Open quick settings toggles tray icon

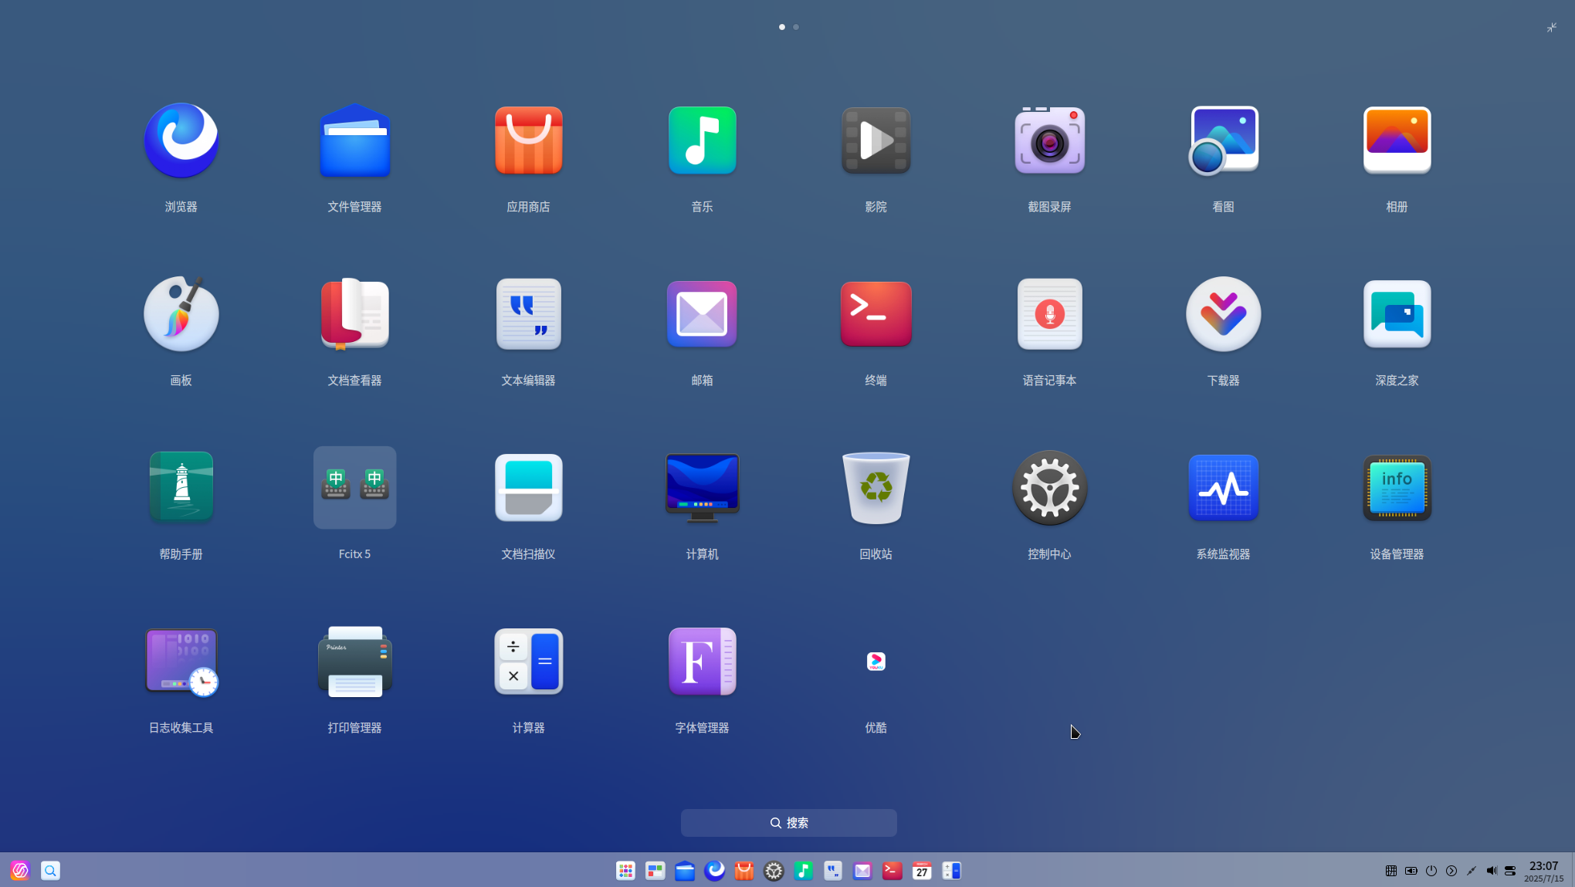coord(1510,871)
